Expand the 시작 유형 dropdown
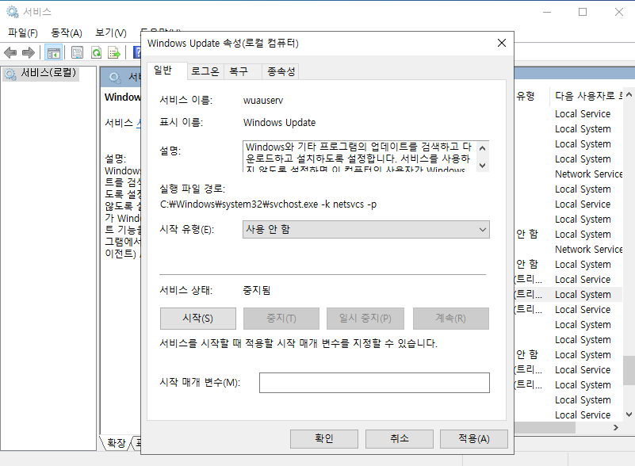The image size is (635, 466). click(x=366, y=230)
